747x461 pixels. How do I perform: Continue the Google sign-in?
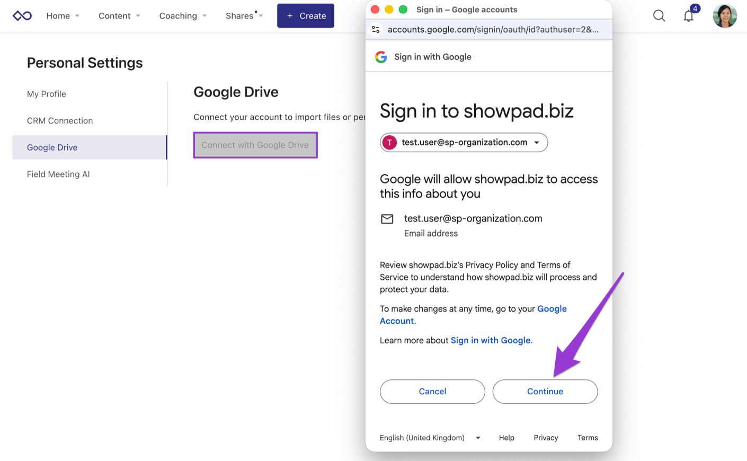point(545,392)
